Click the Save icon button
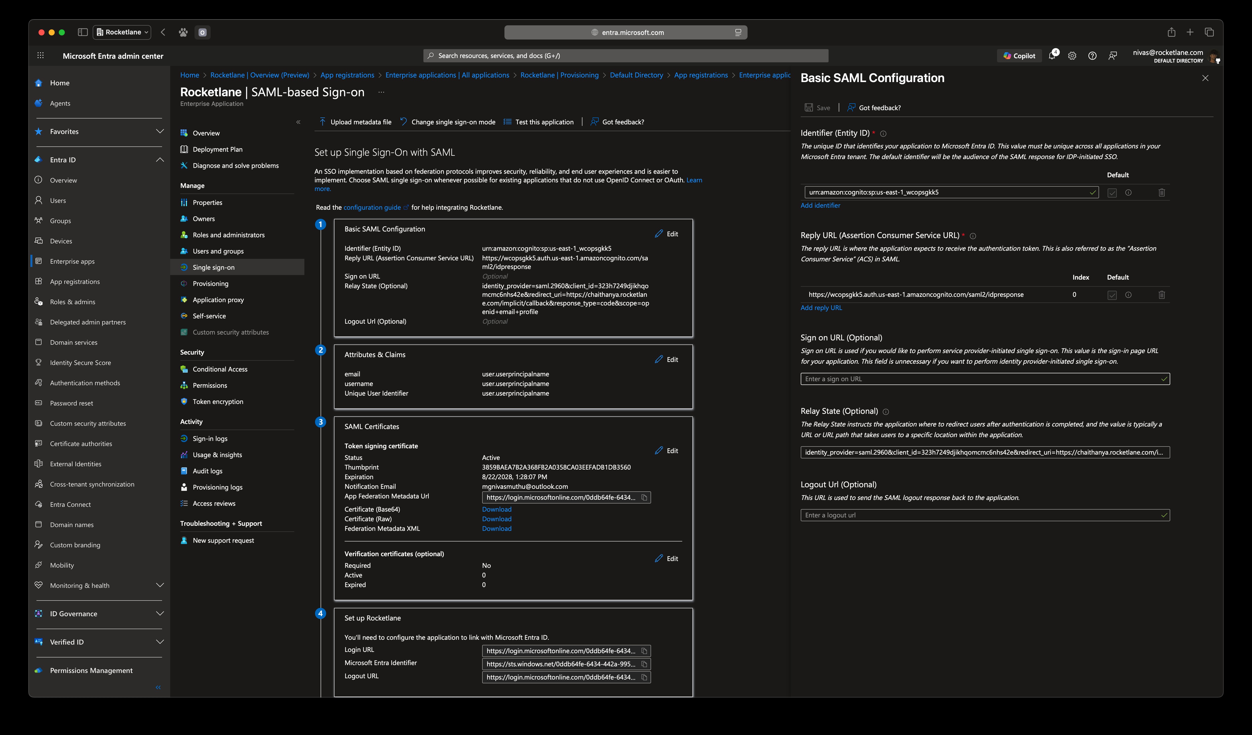 817,108
